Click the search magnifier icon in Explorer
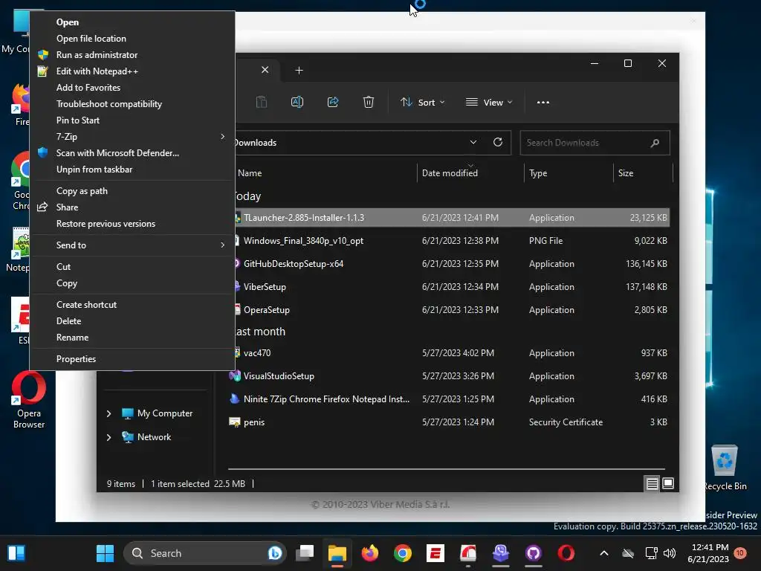 click(655, 143)
